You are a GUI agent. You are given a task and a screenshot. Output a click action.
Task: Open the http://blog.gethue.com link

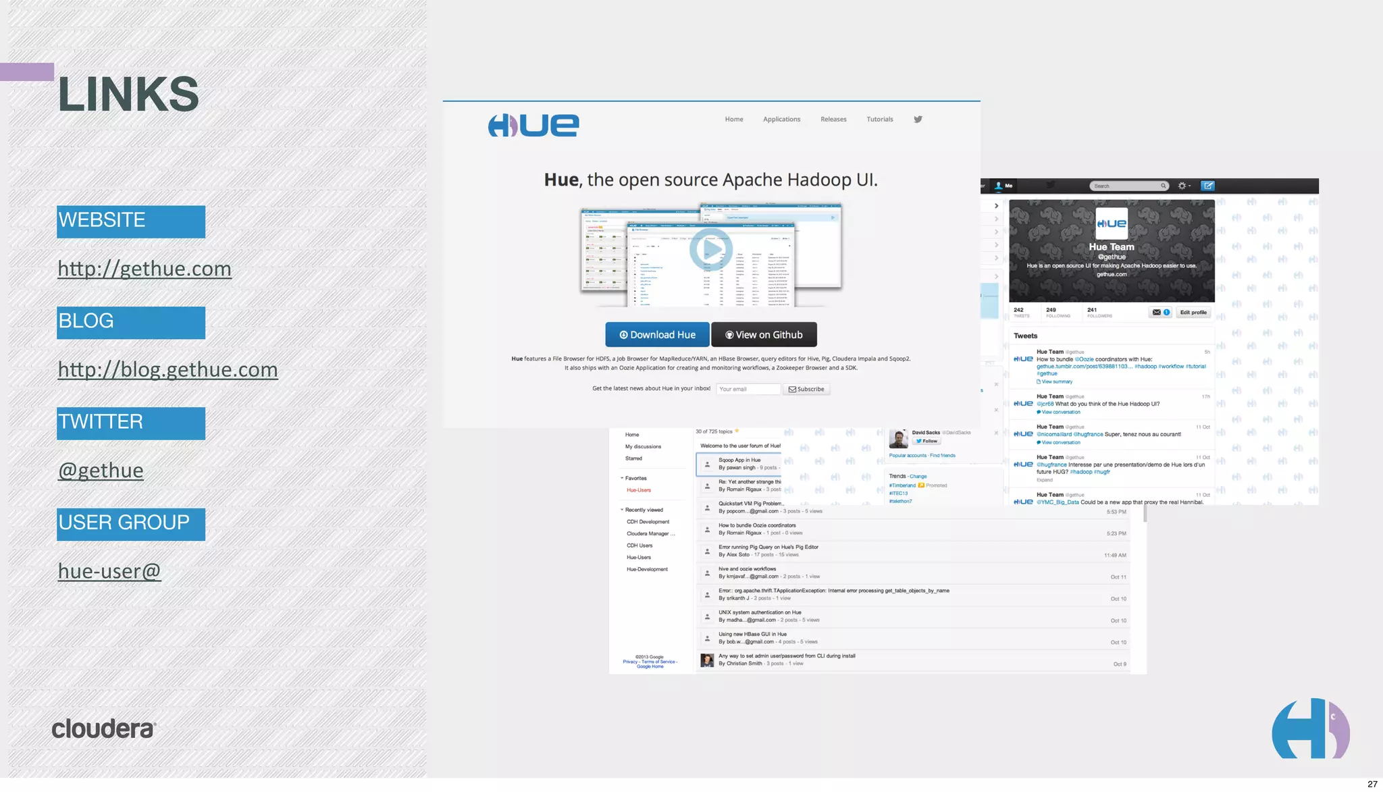coord(167,369)
